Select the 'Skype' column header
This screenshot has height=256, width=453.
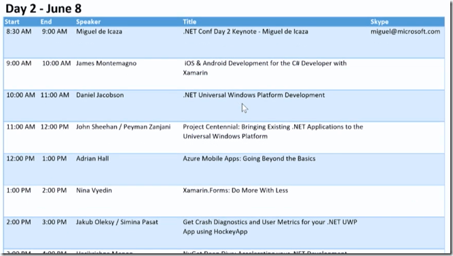pos(380,22)
